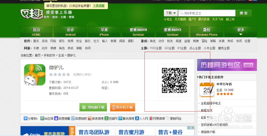
Task: Click 中华万年历 app title
Action: [x=224, y=84]
